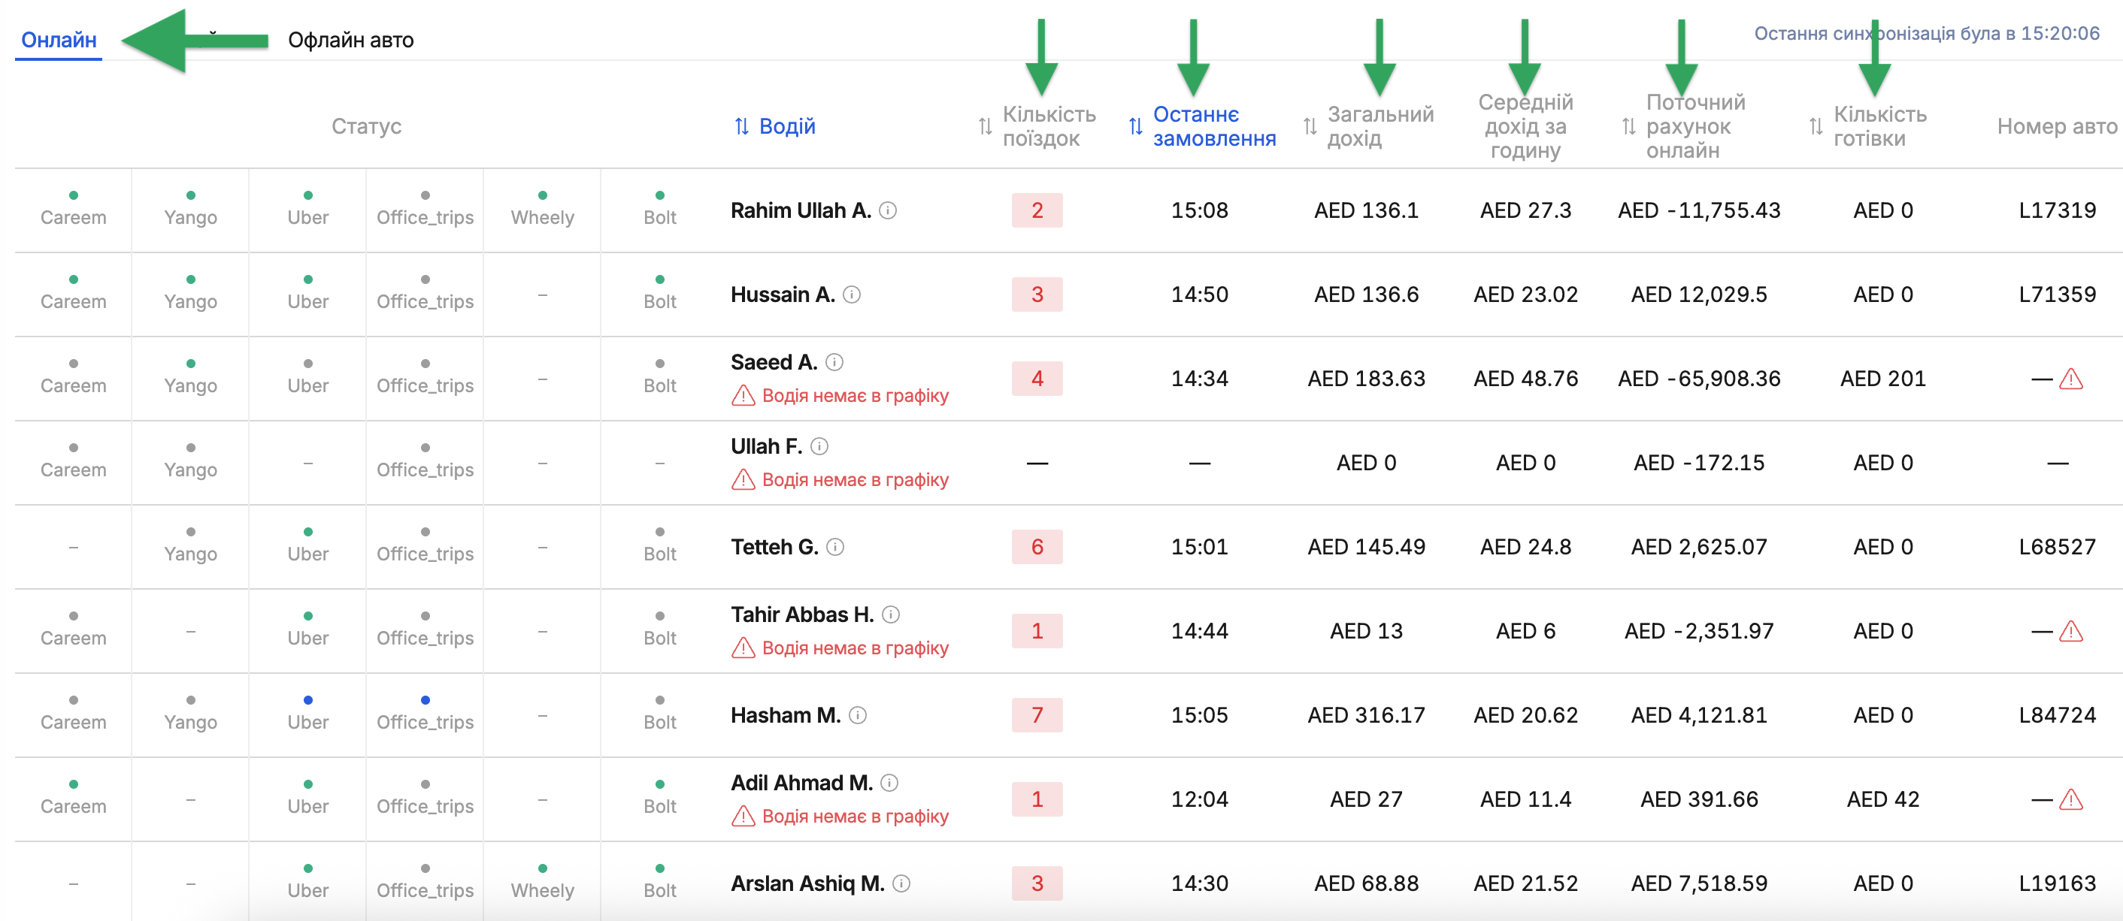
Task: Click car number warning icon in Tahir Abbas H. row
Action: (x=2070, y=632)
